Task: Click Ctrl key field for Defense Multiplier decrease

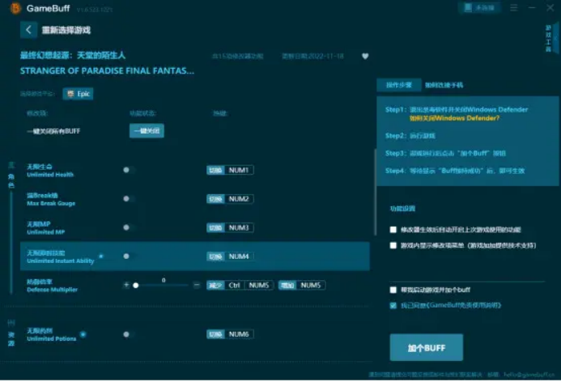Action: [x=234, y=285]
